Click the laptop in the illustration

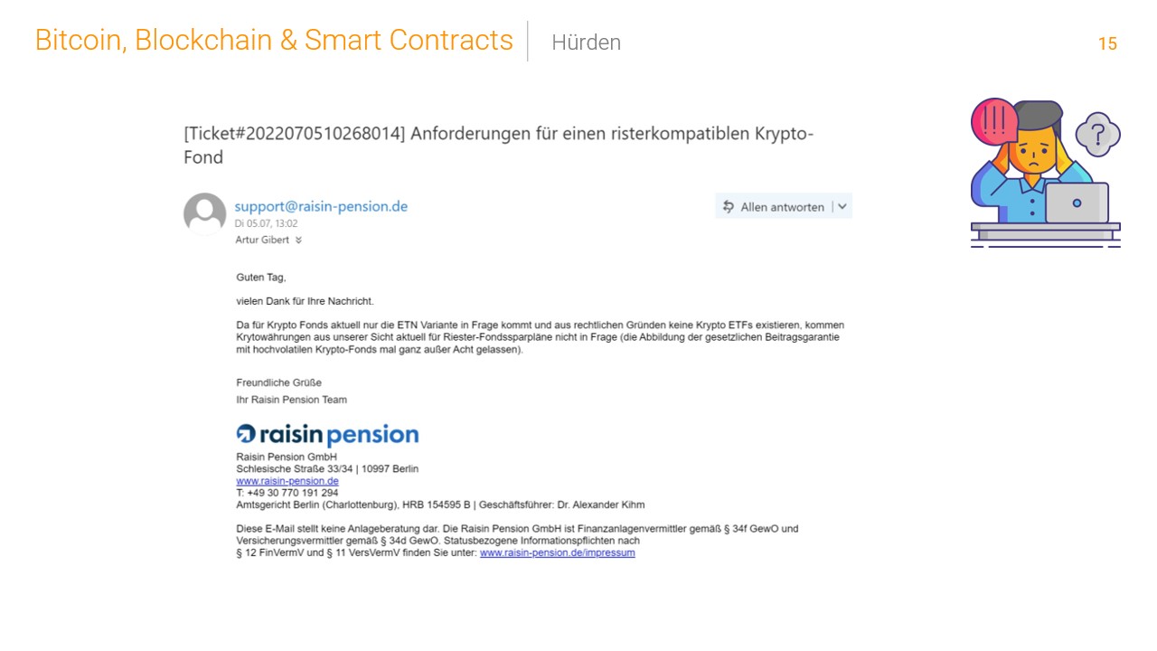pos(1077,203)
